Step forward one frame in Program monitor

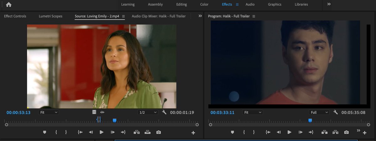(300, 132)
